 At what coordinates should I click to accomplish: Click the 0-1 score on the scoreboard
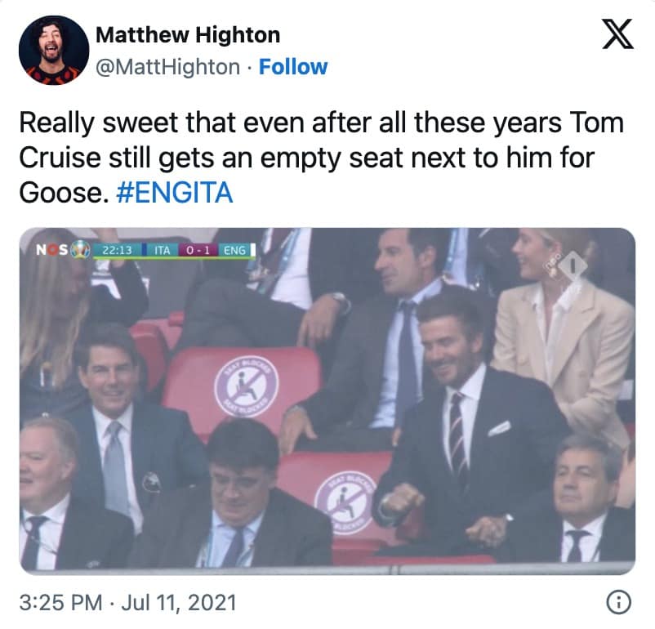click(198, 249)
